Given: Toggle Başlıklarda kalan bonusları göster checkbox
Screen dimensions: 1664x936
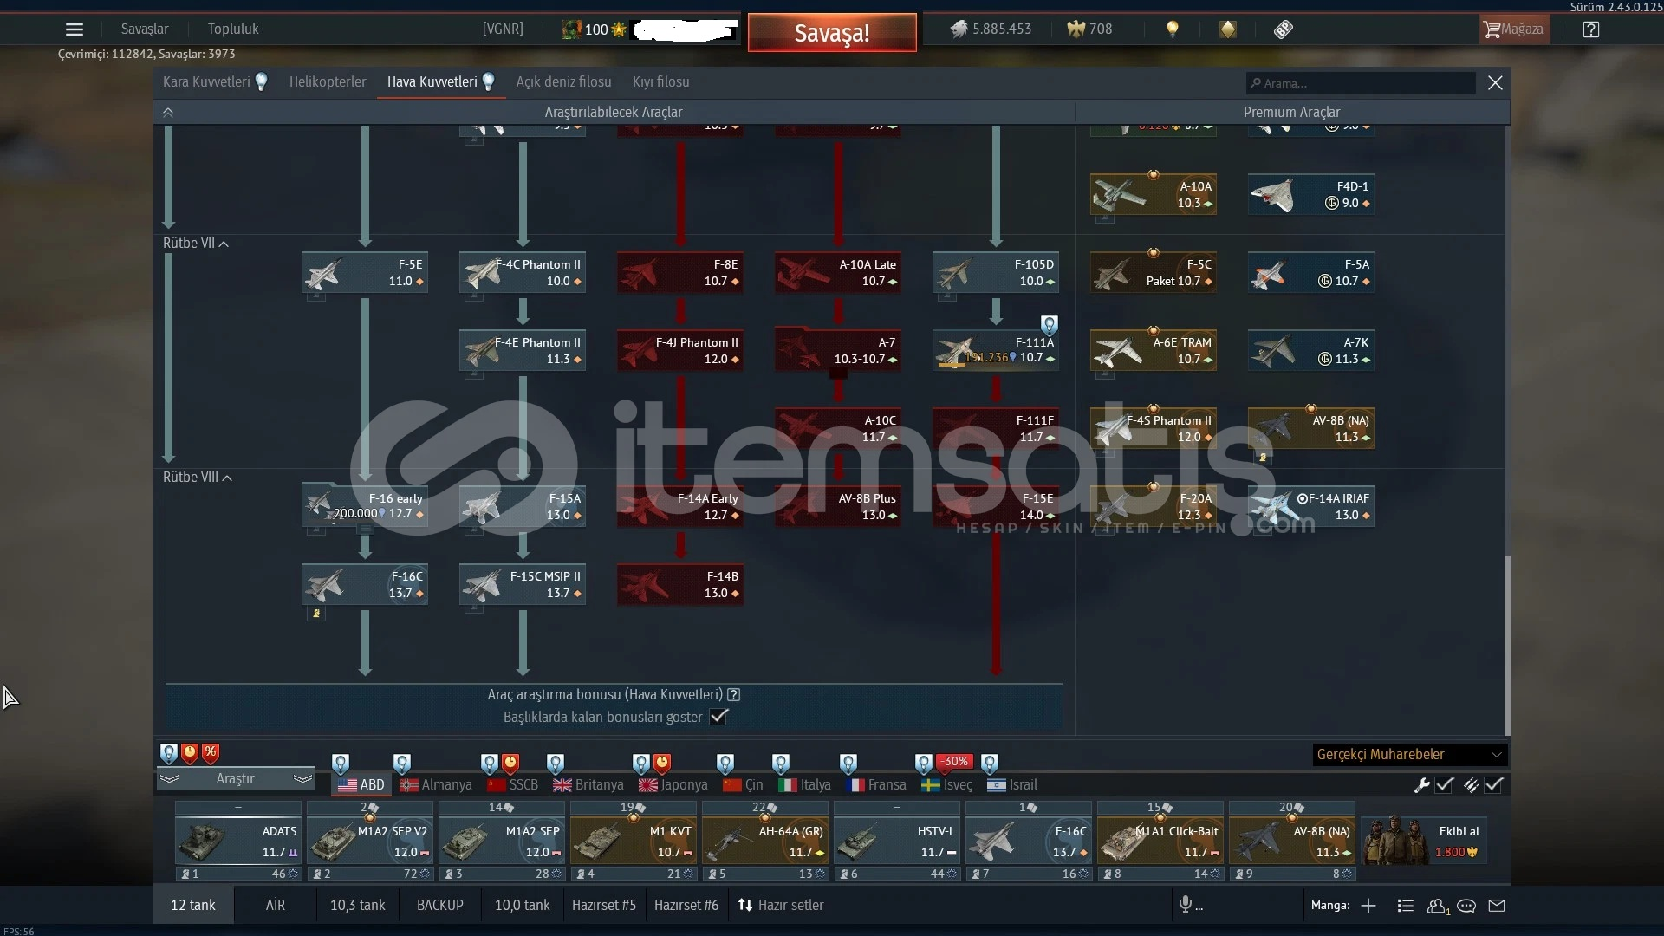Looking at the screenshot, I should (718, 716).
